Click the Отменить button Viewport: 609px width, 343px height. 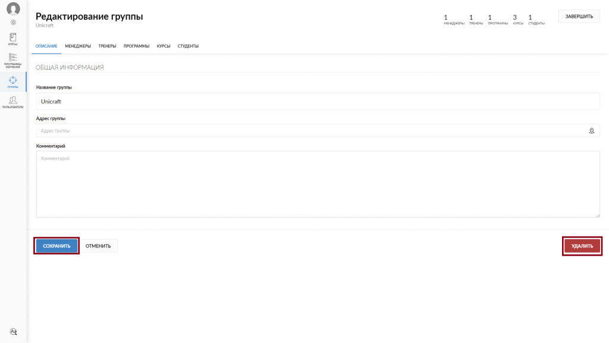click(x=98, y=246)
